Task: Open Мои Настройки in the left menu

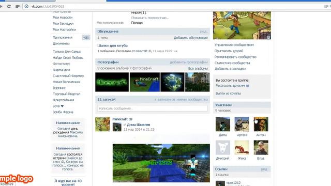Action: pyautogui.click(x=64, y=30)
